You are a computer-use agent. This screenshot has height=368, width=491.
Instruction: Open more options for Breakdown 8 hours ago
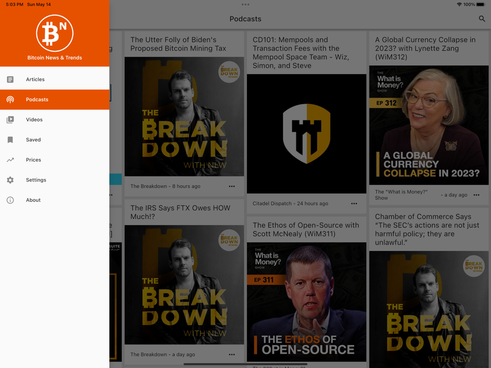[232, 186]
